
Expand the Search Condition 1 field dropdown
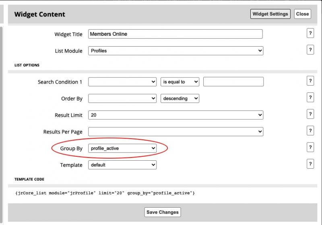tap(122, 82)
